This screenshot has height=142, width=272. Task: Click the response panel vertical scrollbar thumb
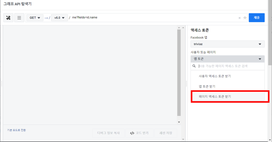click(x=179, y=72)
